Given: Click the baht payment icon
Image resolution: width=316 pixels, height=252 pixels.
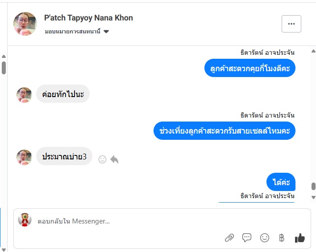Looking at the screenshot, I should (282, 238).
